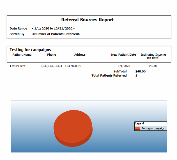Click the Address column header
177x160 pixels.
pyautogui.click(x=80, y=55)
